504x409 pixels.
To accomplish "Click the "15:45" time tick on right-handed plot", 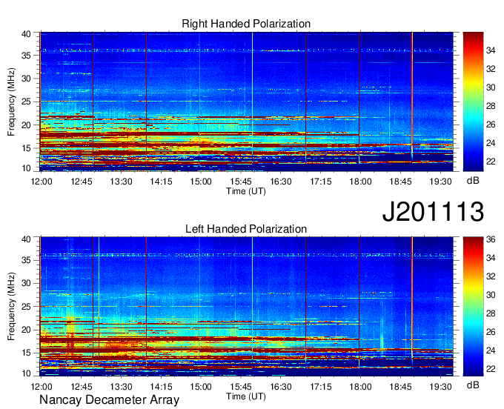I will [x=241, y=182].
